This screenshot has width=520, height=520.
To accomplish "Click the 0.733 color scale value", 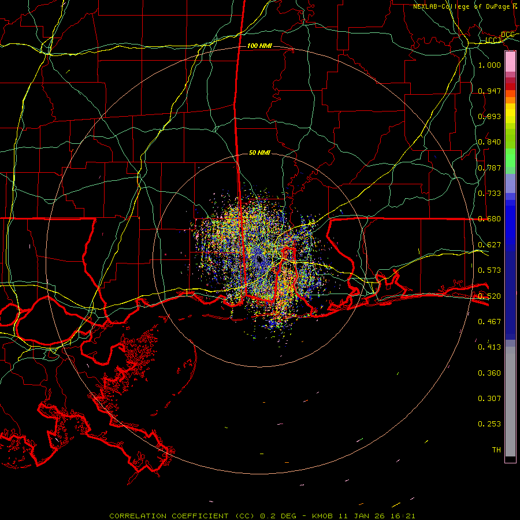I will click(489, 193).
